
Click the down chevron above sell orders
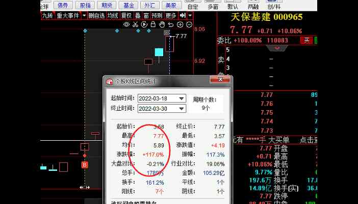(x=277, y=48)
